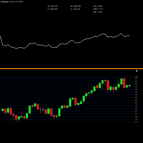Click the OL: 1.61 readout
Viewport: 143px width, 143px height.
tap(98, 12)
